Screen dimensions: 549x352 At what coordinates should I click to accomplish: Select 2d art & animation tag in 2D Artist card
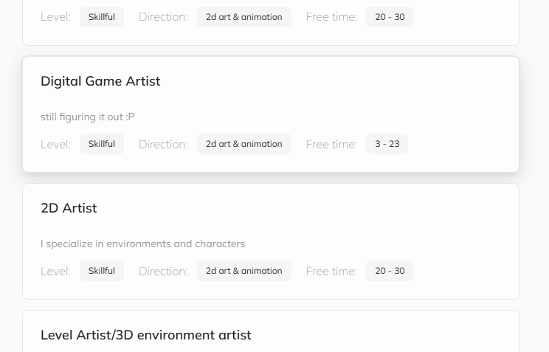coord(244,271)
